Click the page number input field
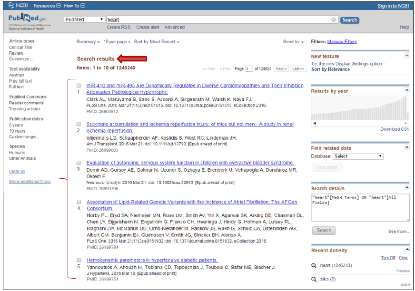The width and height of the screenshot is (415, 291). (249, 69)
